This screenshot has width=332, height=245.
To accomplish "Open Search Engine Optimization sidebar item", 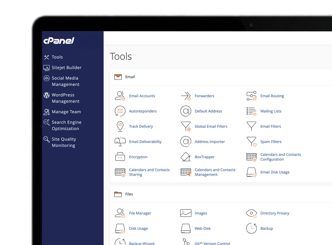I will click(x=63, y=125).
